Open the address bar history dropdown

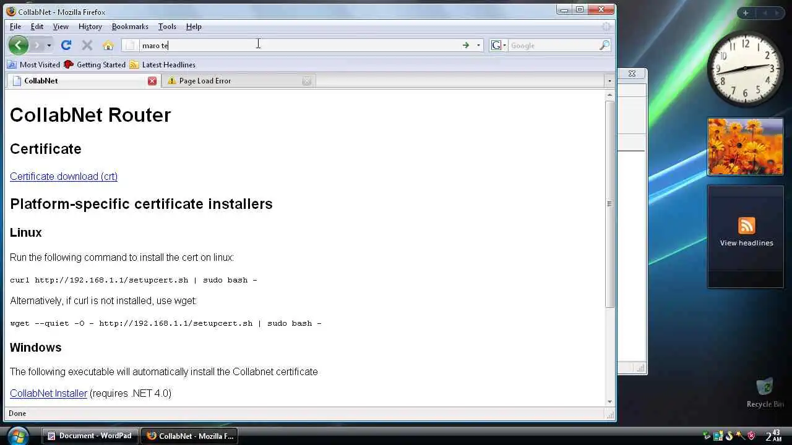(478, 45)
